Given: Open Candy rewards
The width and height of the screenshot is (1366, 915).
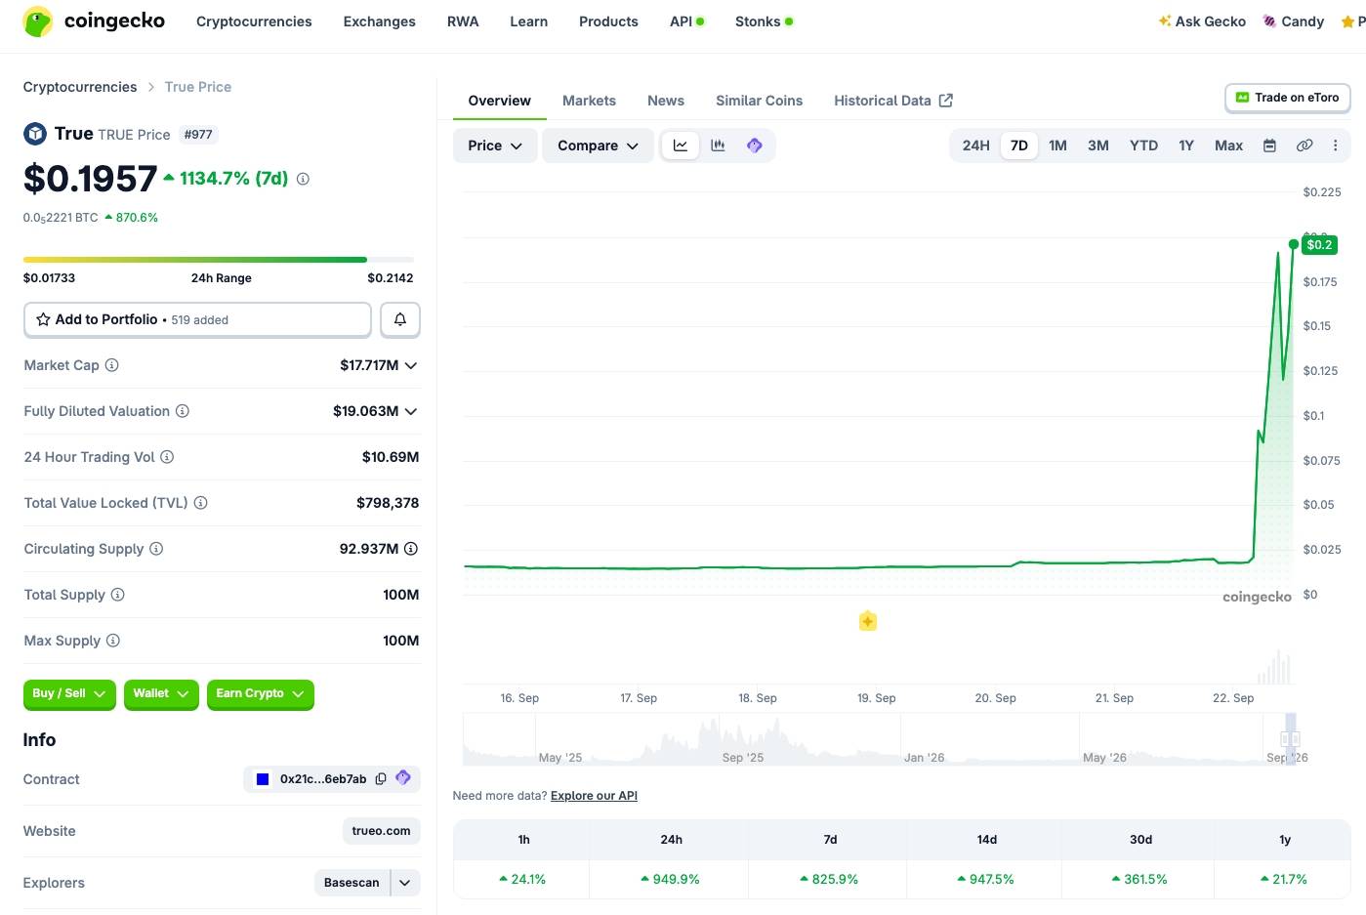Looking at the screenshot, I should pyautogui.click(x=1294, y=21).
